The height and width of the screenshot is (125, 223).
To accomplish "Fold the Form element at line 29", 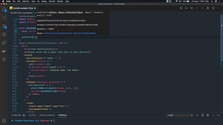I will [17, 103].
